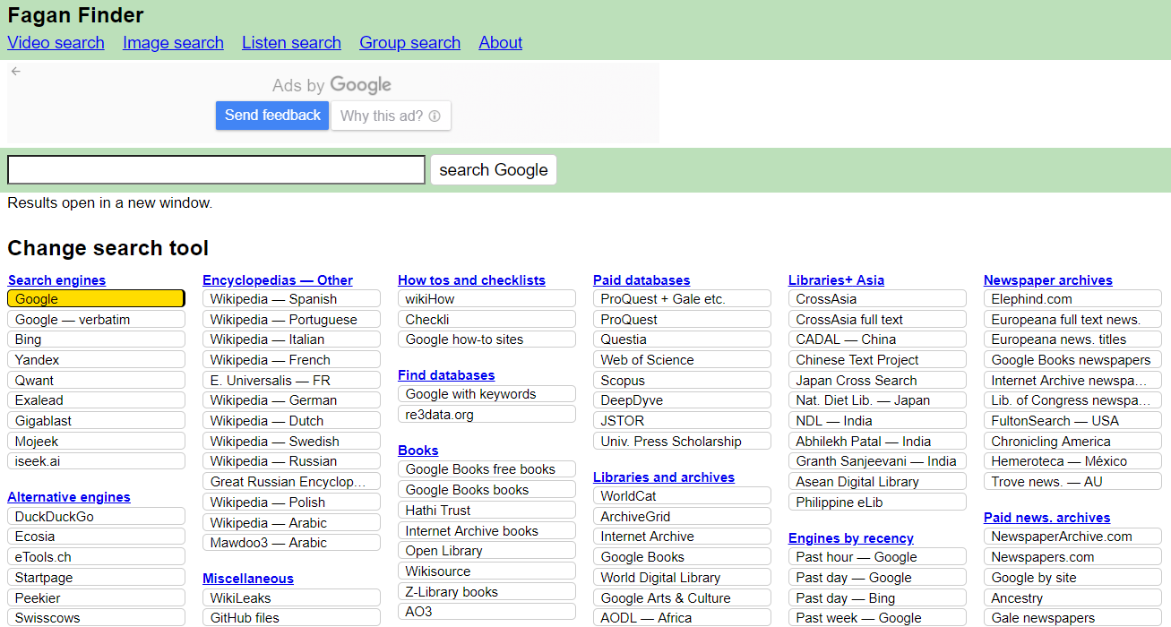1171x627 pixels.
Task: Select Hathi Trust search tool
Action: click(x=486, y=511)
